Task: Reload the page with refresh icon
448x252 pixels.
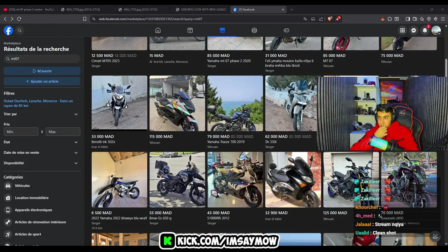Action: 19,19
